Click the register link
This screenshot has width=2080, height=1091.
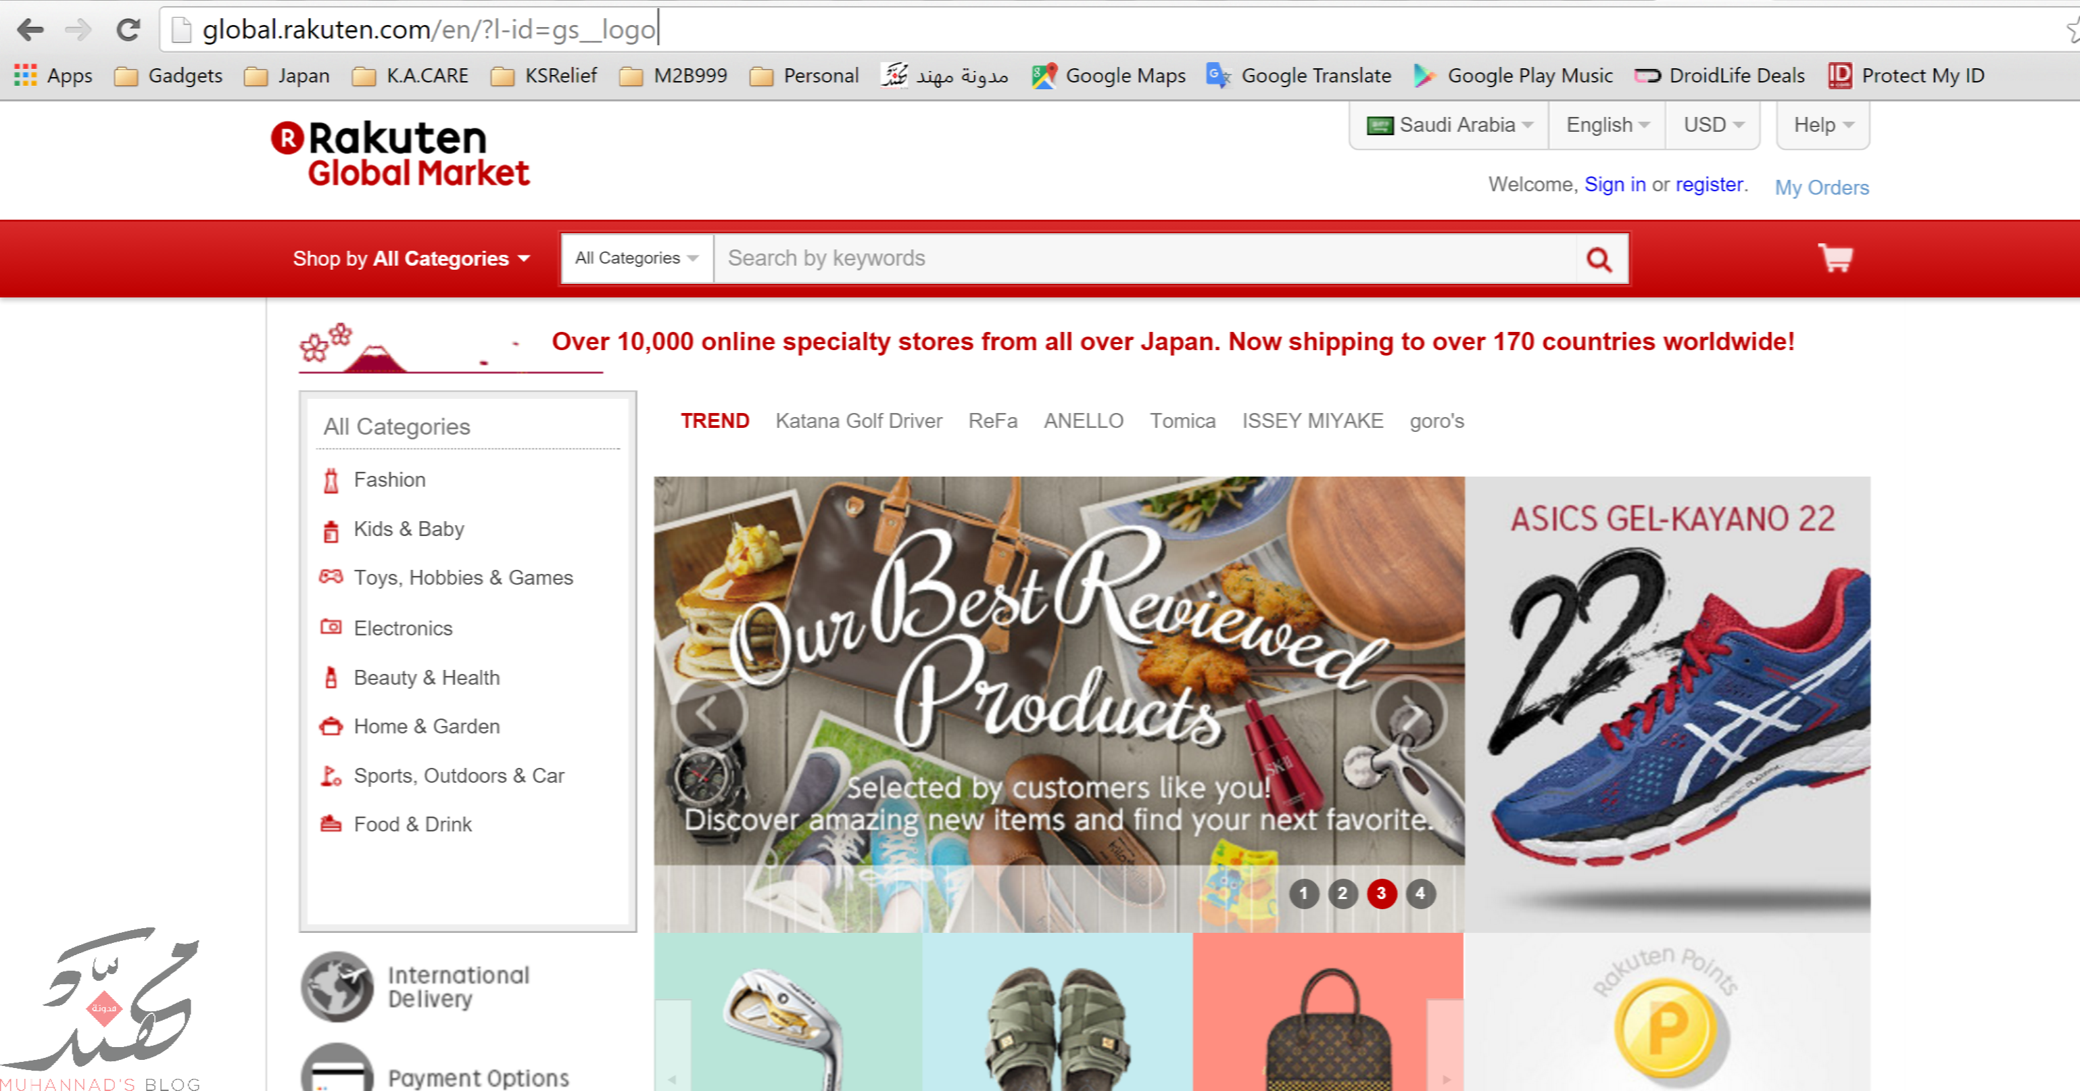point(1710,184)
